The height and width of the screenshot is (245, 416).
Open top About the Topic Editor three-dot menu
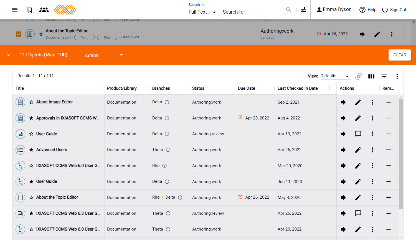click(392, 34)
